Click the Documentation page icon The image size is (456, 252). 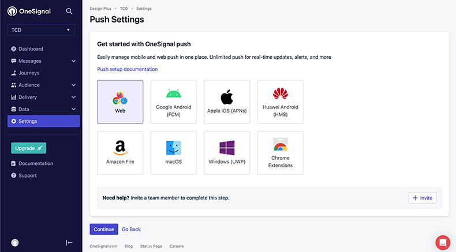pyautogui.click(x=13, y=163)
